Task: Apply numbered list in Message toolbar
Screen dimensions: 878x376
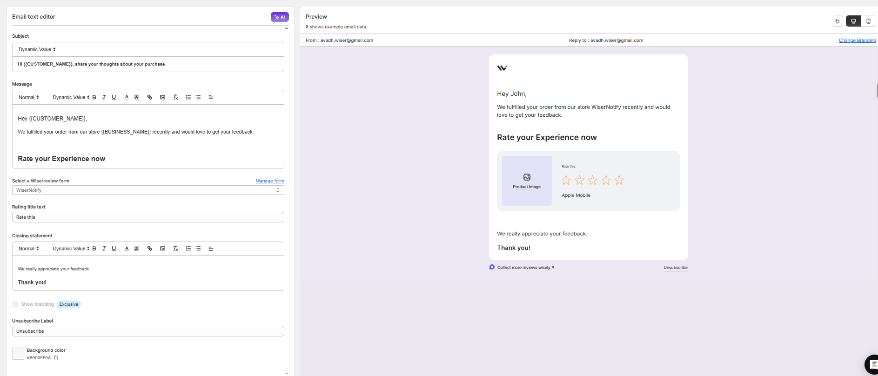Action: coord(188,97)
